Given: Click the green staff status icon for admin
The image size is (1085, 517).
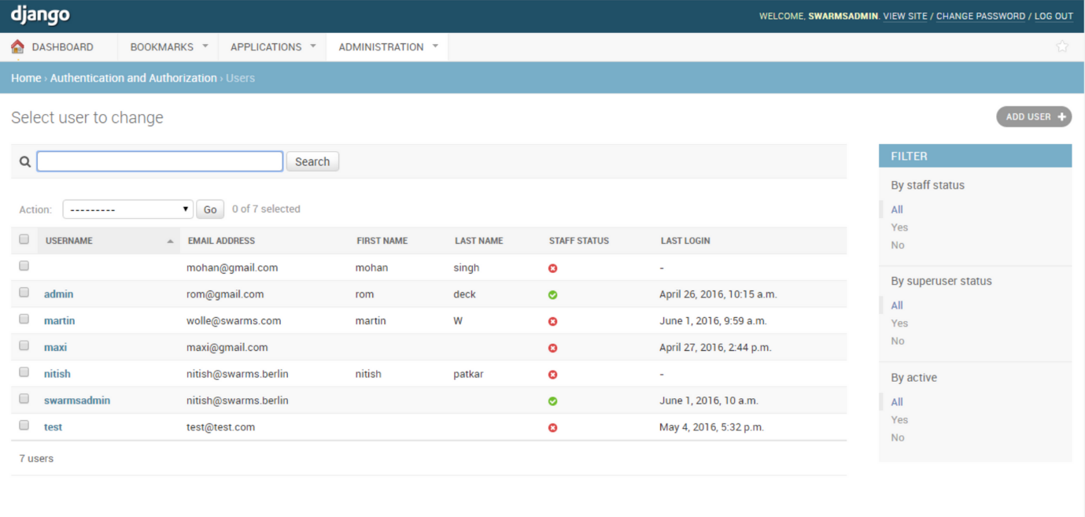Looking at the screenshot, I should pos(552,295).
